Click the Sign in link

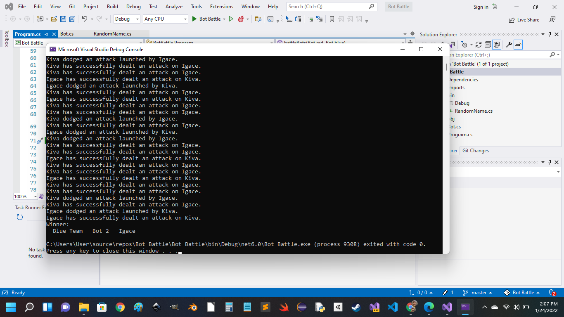pyautogui.click(x=480, y=7)
